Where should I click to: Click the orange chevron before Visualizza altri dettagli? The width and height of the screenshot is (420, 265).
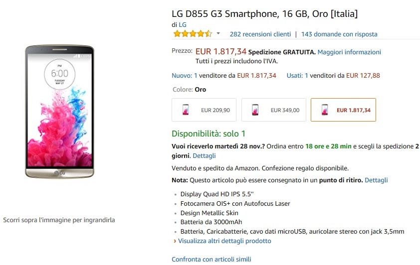point(175,241)
